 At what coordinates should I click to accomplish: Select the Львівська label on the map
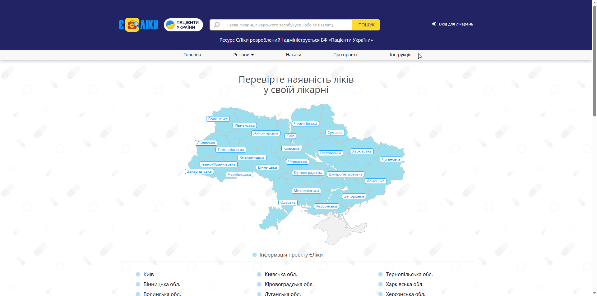[206, 143]
